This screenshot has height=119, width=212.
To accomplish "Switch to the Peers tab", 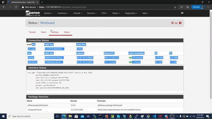I will pos(43,32).
